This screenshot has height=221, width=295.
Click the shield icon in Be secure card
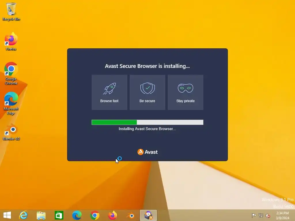[x=147, y=88]
